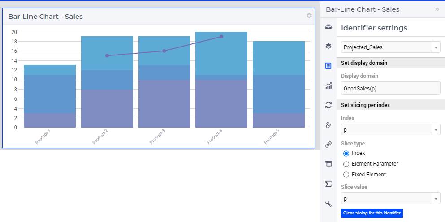
Task: Click y-axis value 20
Action: coord(14,32)
